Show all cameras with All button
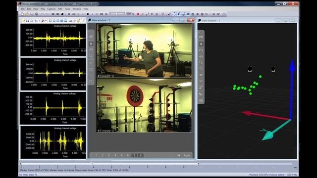 coord(178,155)
